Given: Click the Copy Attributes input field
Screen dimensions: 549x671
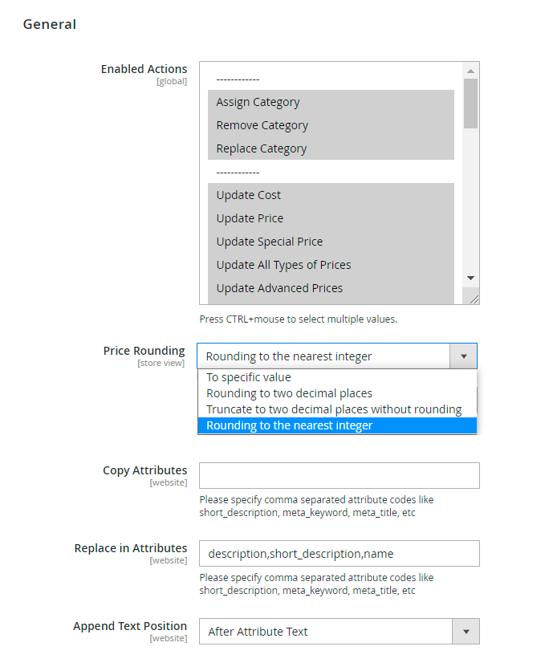Looking at the screenshot, I should pos(339,475).
